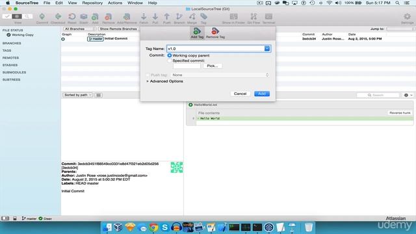Image resolution: width=416 pixels, height=234 pixels.
Task: Expand Advanced Options disclosure triangle
Action: coord(148,81)
